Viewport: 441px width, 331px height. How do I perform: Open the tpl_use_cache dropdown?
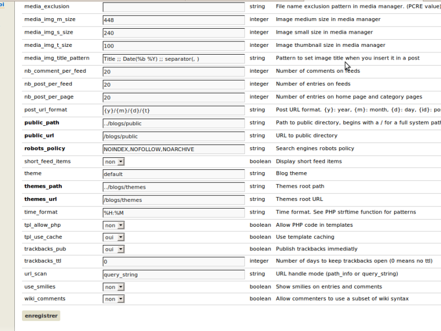tap(114, 237)
